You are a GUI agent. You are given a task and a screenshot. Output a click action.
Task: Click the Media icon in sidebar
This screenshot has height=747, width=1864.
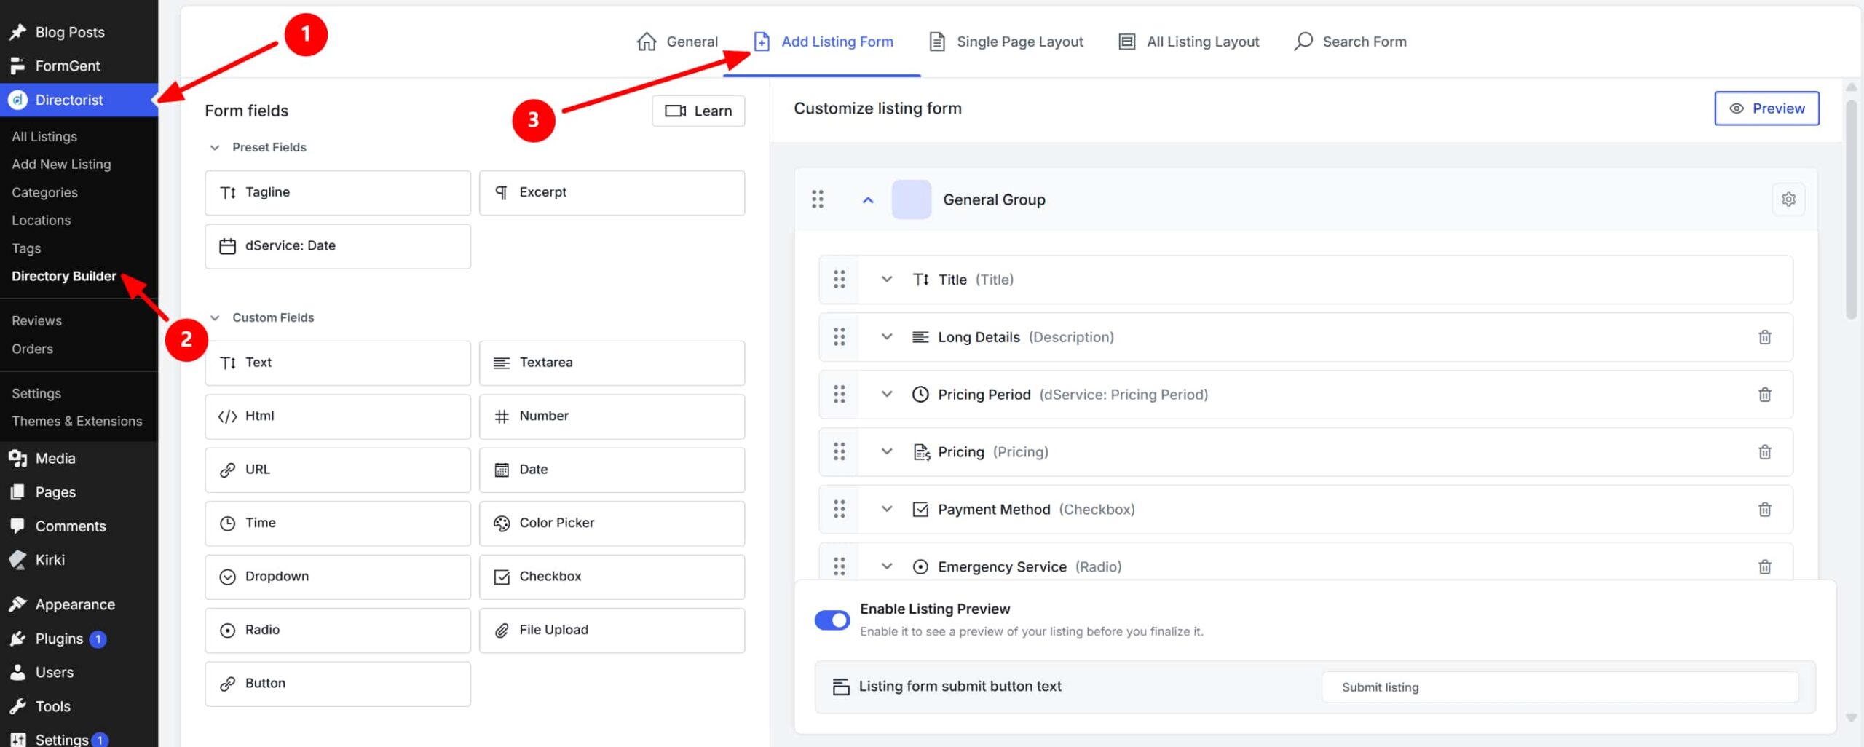[x=18, y=459]
